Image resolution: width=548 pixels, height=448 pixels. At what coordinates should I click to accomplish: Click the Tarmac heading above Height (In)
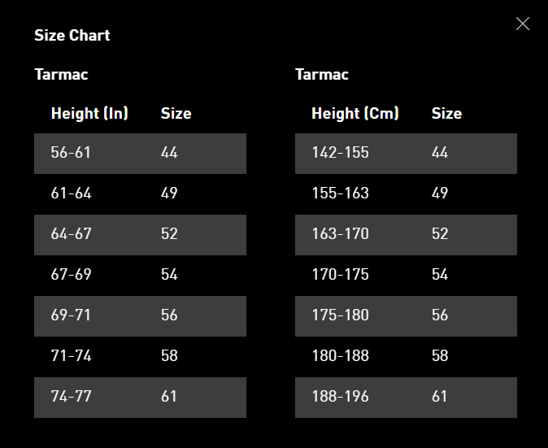click(x=61, y=74)
